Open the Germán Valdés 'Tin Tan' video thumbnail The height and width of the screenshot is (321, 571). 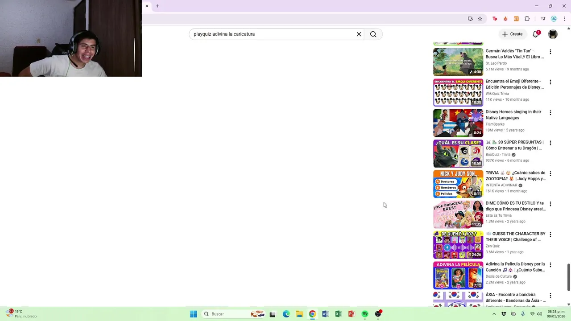coord(458,62)
